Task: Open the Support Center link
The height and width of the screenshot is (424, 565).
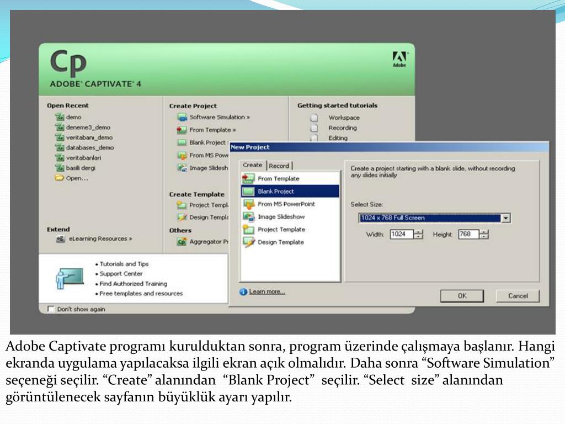Action: coord(121,274)
